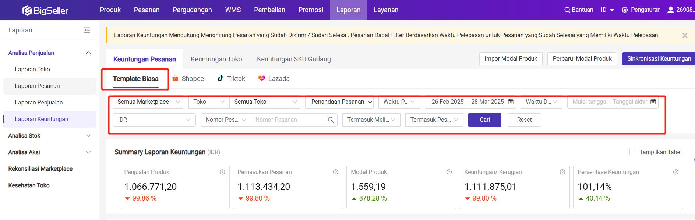Screen dimensions: 695x220
Task: Click Sinkronisasi Keuntungan button
Action: (659, 59)
